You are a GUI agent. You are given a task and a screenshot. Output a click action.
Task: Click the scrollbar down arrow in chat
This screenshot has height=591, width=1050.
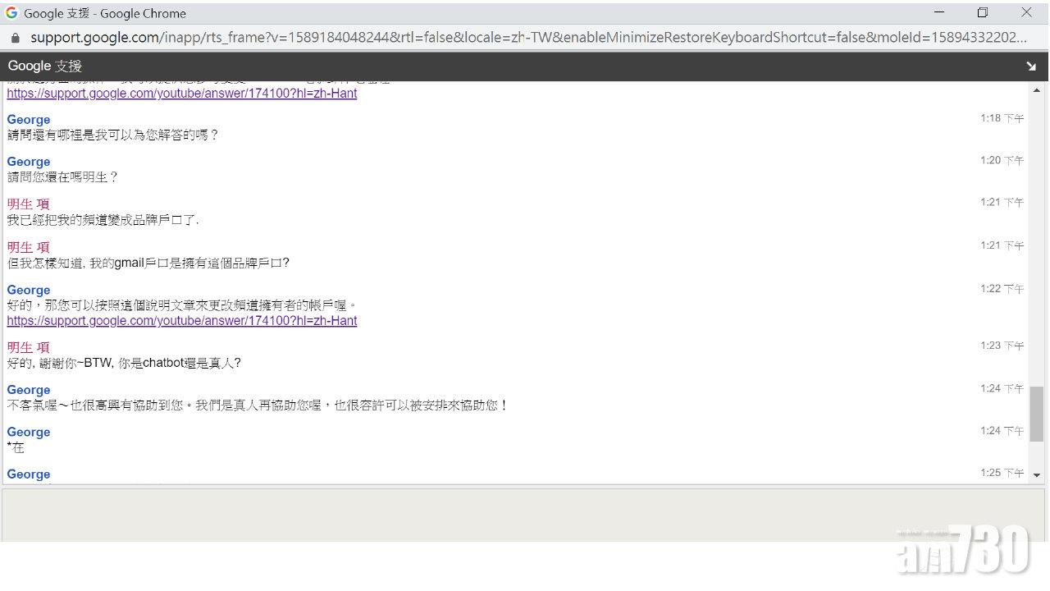(x=1037, y=475)
